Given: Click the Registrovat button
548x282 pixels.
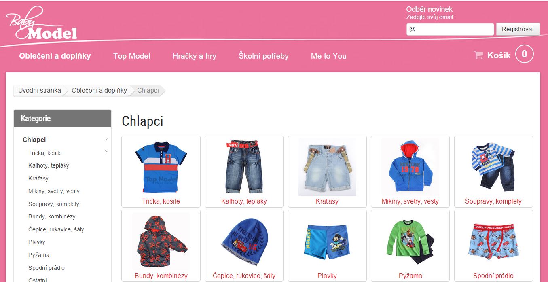Looking at the screenshot, I should click(x=518, y=29).
